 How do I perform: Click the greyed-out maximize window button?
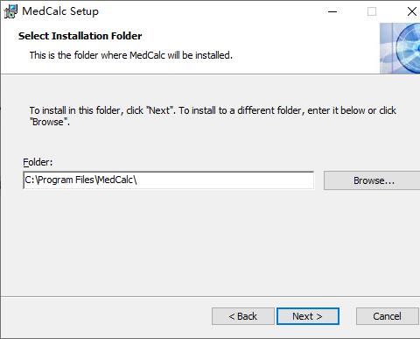[x=372, y=11]
